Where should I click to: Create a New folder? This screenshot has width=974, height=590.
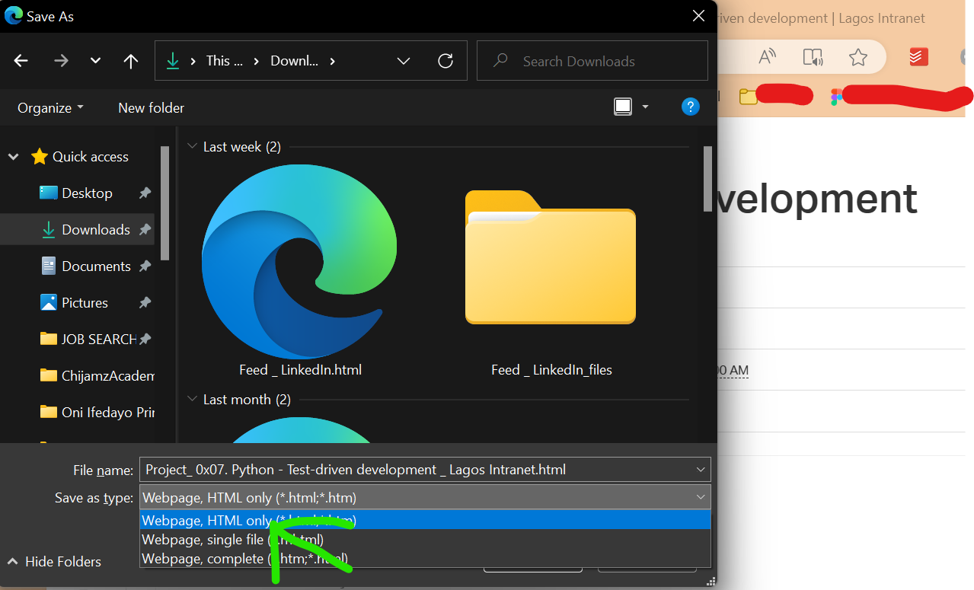151,108
